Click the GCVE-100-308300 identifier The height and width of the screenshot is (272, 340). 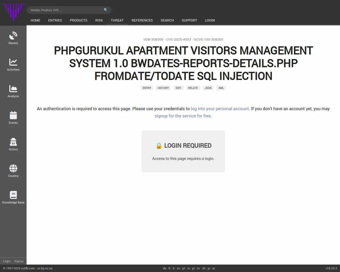click(209, 39)
